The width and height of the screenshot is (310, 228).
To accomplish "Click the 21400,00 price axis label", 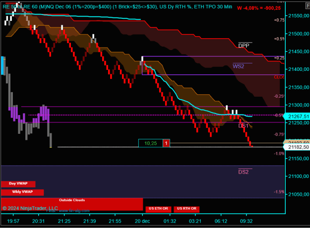I will (299, 69).
